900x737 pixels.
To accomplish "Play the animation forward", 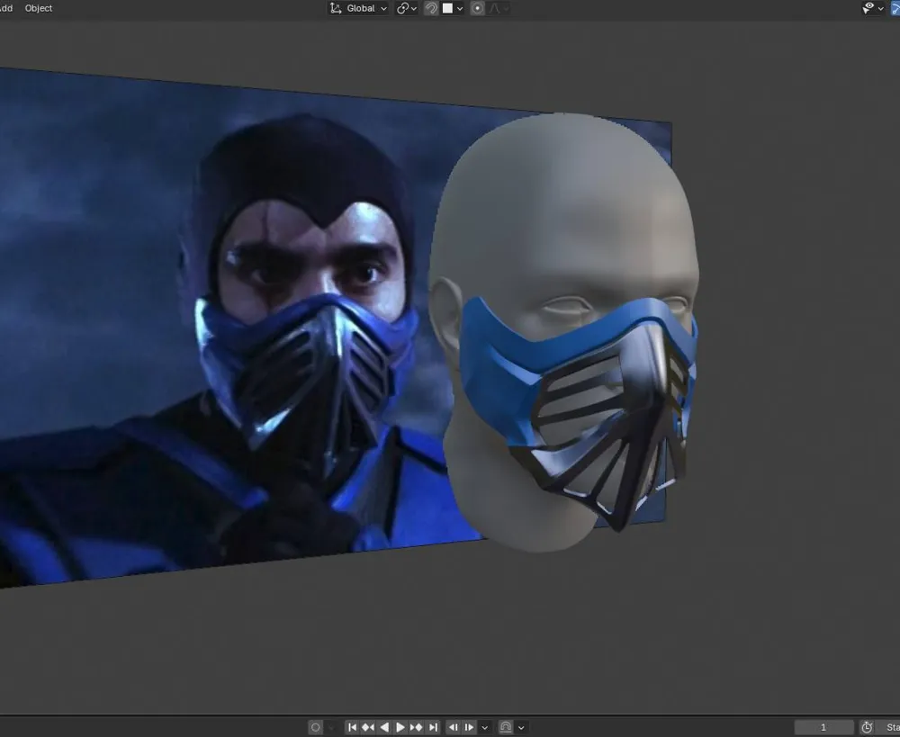I will pos(400,727).
